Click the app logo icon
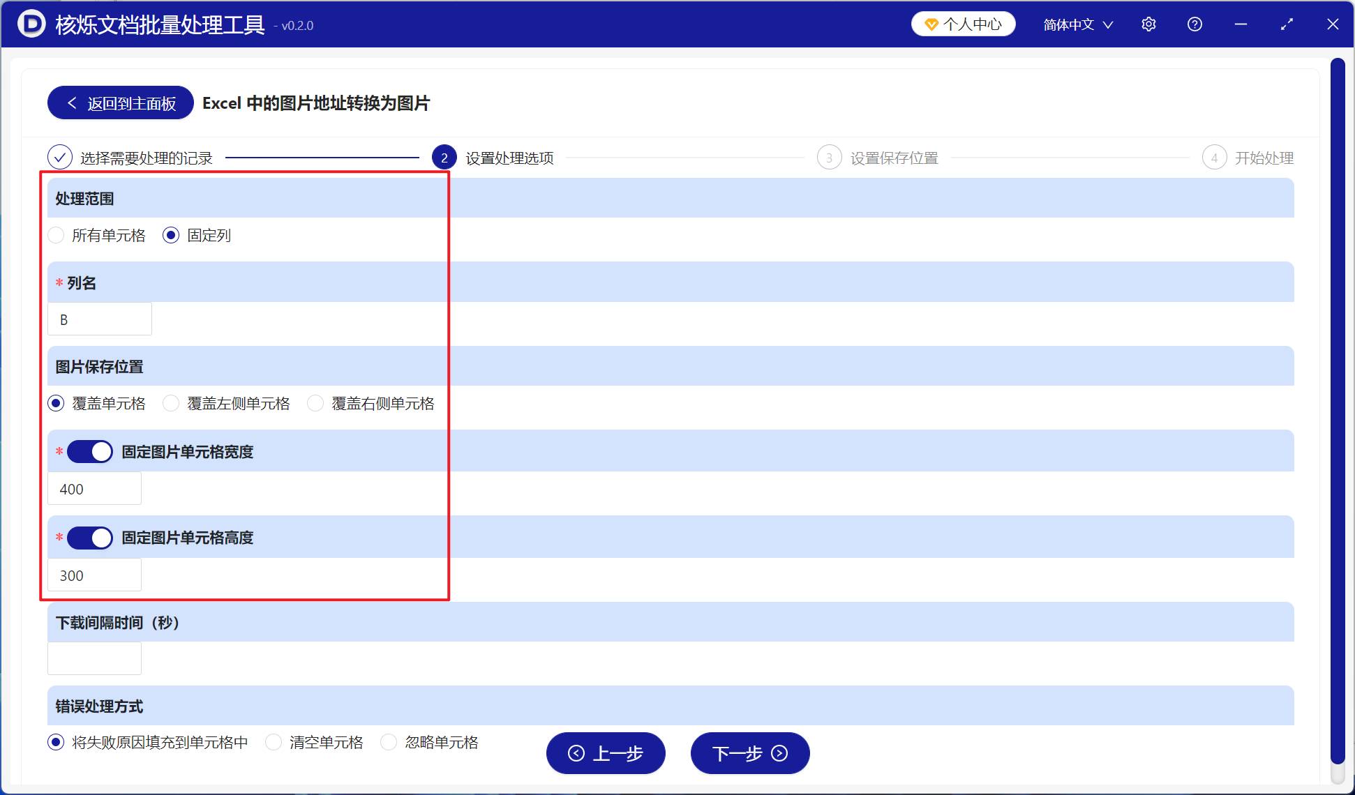Viewport: 1355px width, 795px height. click(31, 24)
